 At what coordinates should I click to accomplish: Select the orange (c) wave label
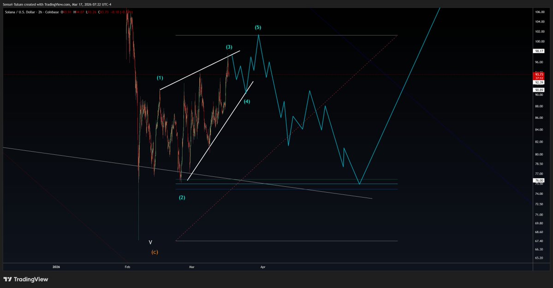(155, 252)
